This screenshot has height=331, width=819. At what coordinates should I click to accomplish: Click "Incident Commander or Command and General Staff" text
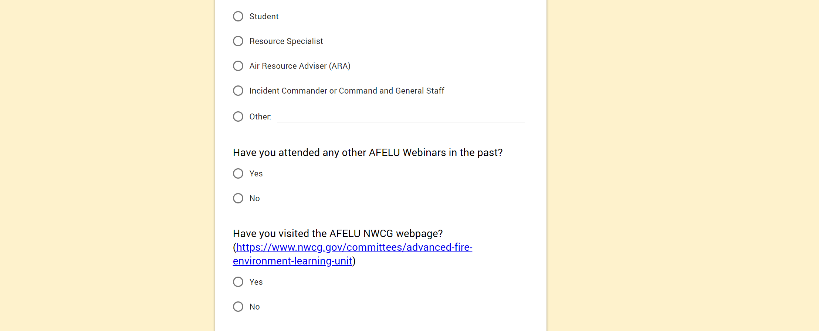346,91
